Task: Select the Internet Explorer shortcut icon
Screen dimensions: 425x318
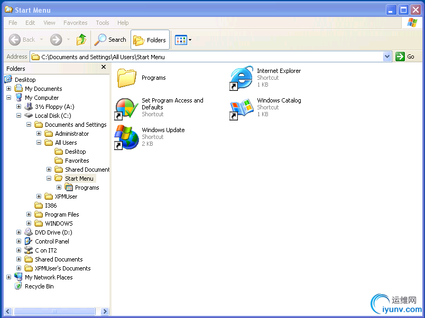Action: pos(241,78)
